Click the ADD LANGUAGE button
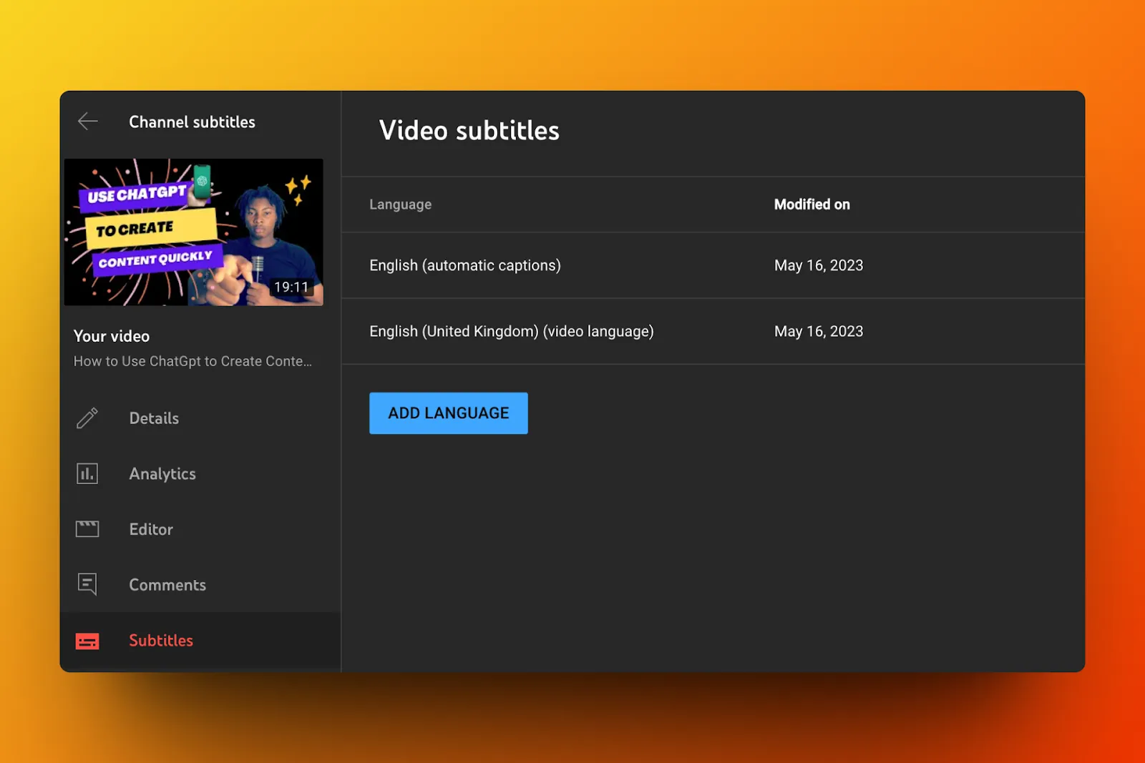 (x=449, y=413)
